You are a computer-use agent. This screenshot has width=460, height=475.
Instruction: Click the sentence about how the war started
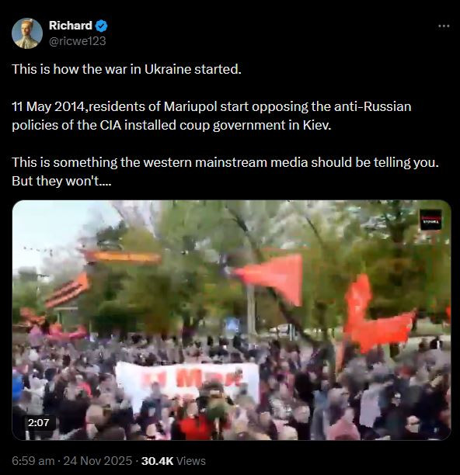pos(127,69)
